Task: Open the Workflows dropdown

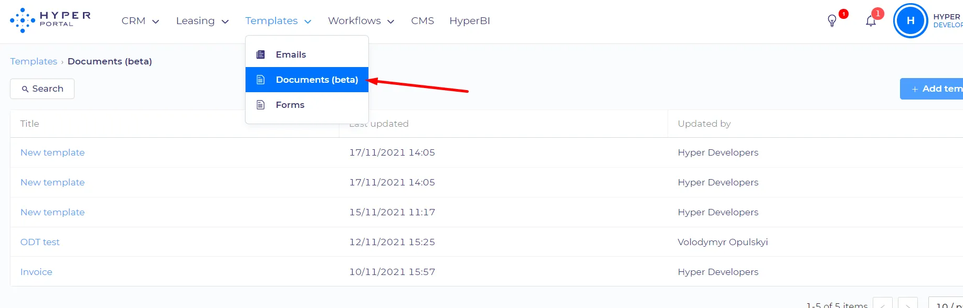Action: pos(361,21)
